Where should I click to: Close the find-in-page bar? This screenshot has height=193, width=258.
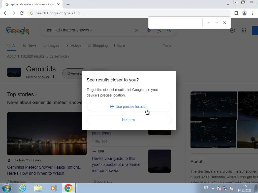pos(224,23)
